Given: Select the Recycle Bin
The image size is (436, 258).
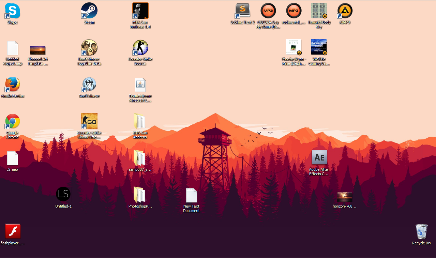Looking at the screenshot, I should click(421, 232).
